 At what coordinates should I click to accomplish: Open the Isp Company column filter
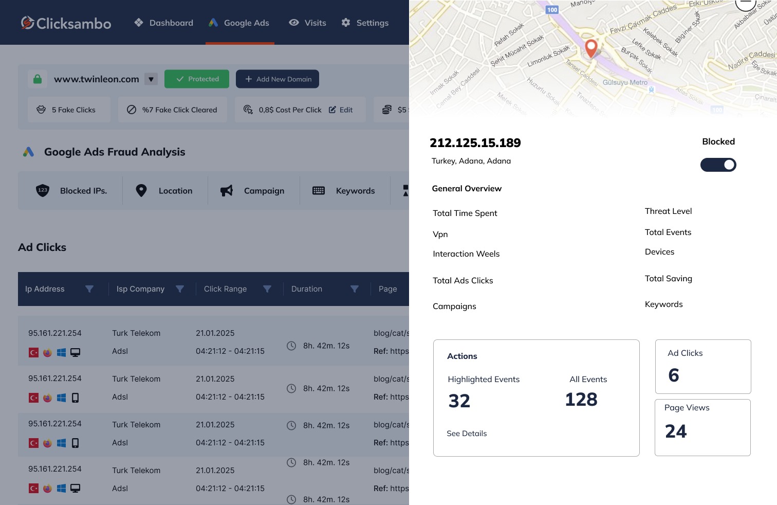coord(180,289)
